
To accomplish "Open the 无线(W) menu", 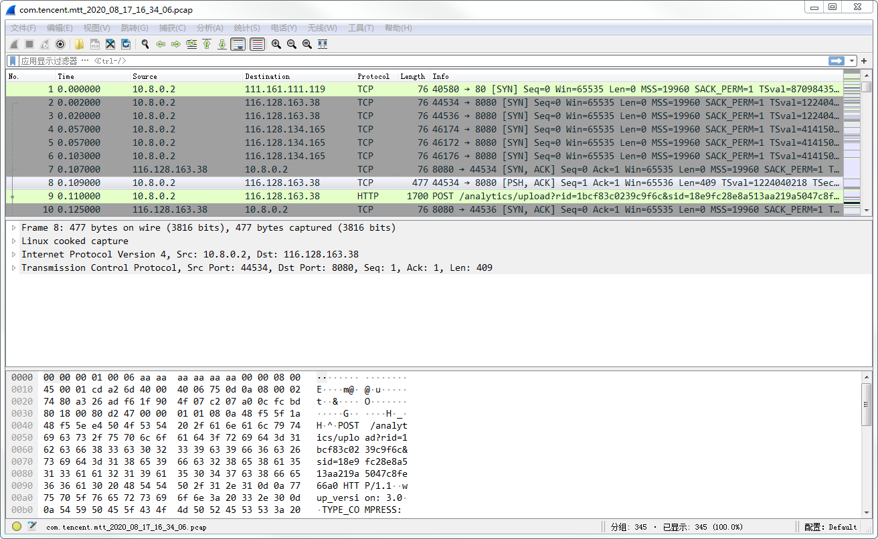I will click(x=322, y=28).
